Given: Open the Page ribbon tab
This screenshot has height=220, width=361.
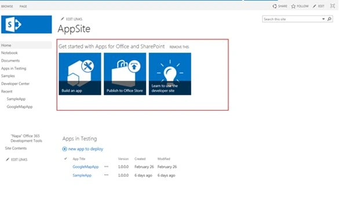Looking at the screenshot, I should click(23, 6).
